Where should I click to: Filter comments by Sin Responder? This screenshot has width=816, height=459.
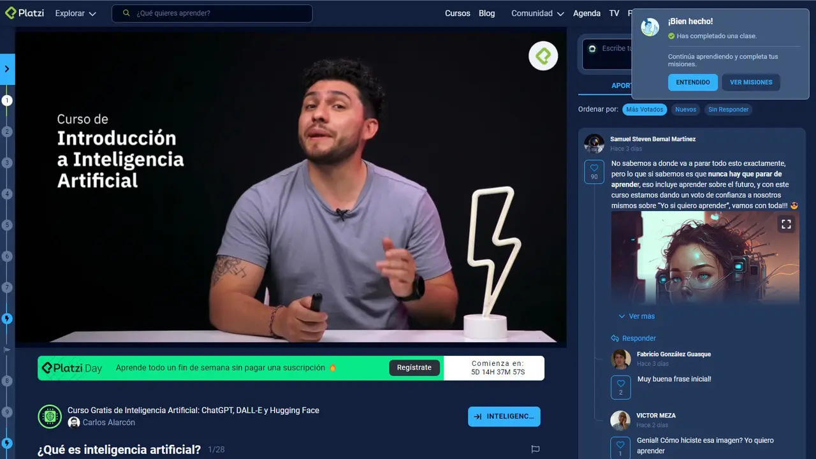[728, 110]
